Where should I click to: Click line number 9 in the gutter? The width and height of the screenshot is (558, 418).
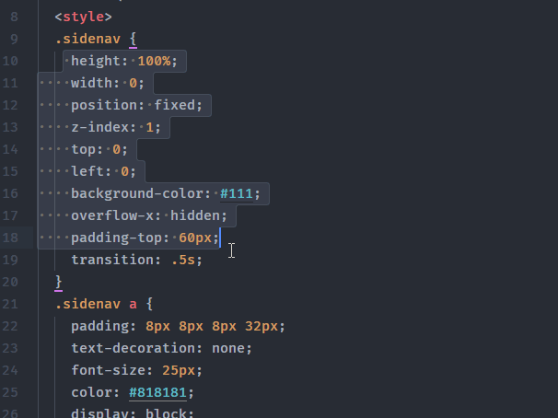coord(12,39)
